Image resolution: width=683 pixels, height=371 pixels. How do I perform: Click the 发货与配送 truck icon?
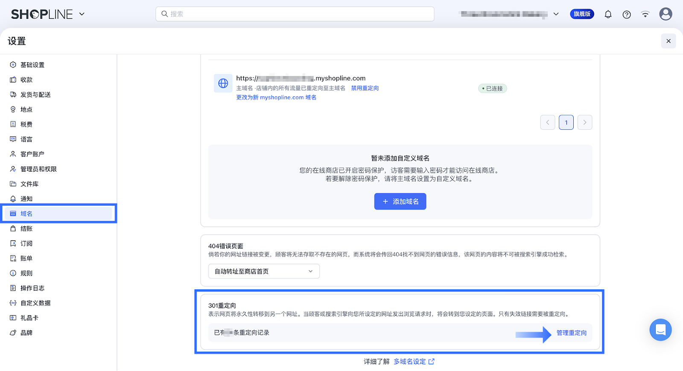coord(13,95)
